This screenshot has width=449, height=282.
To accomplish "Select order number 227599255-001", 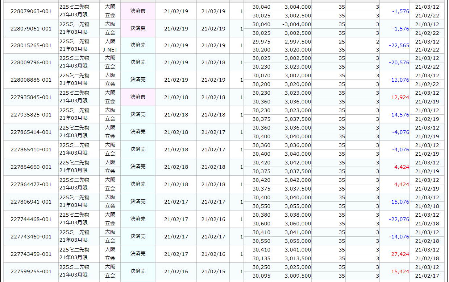I will 31,271.
